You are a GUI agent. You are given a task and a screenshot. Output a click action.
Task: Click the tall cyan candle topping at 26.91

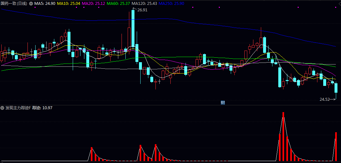tap(133, 28)
